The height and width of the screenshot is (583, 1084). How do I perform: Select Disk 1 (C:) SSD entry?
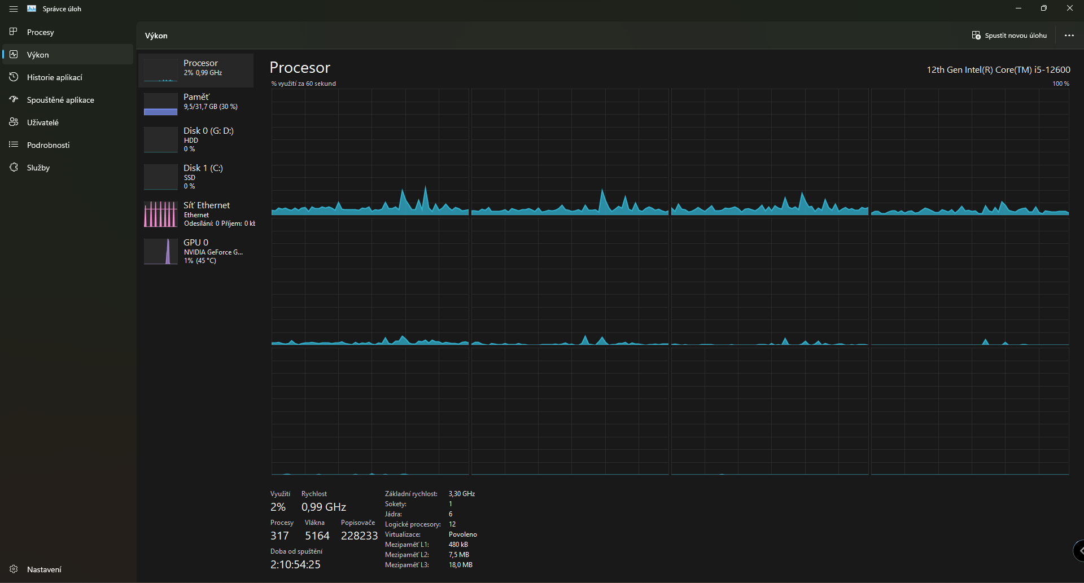196,177
